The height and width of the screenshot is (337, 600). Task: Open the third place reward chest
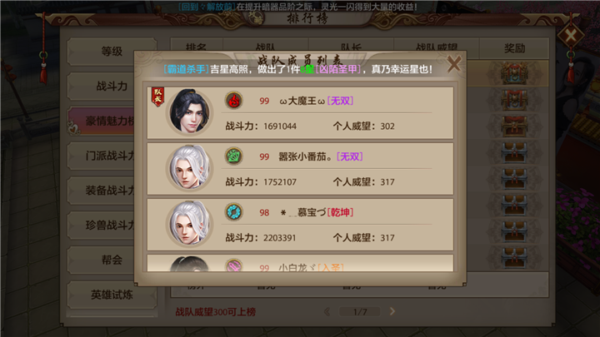[x=514, y=126]
